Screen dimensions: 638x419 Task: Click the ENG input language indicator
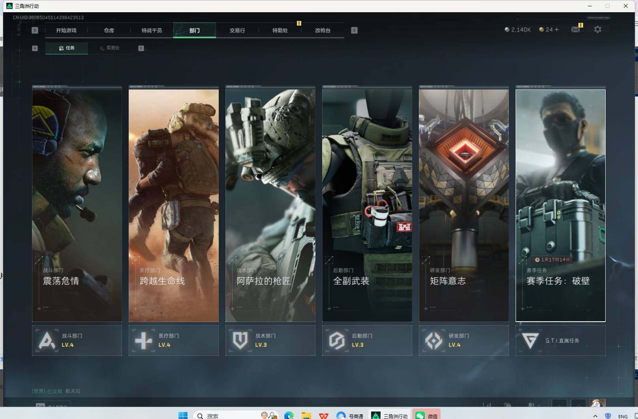tap(623, 416)
